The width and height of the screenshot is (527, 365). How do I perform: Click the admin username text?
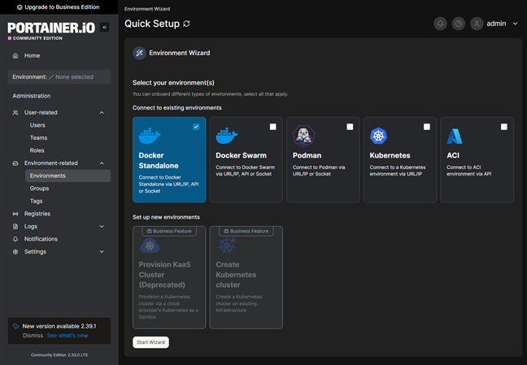496,24
